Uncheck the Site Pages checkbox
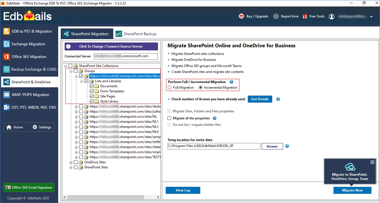The image size is (380, 203). pos(92,96)
